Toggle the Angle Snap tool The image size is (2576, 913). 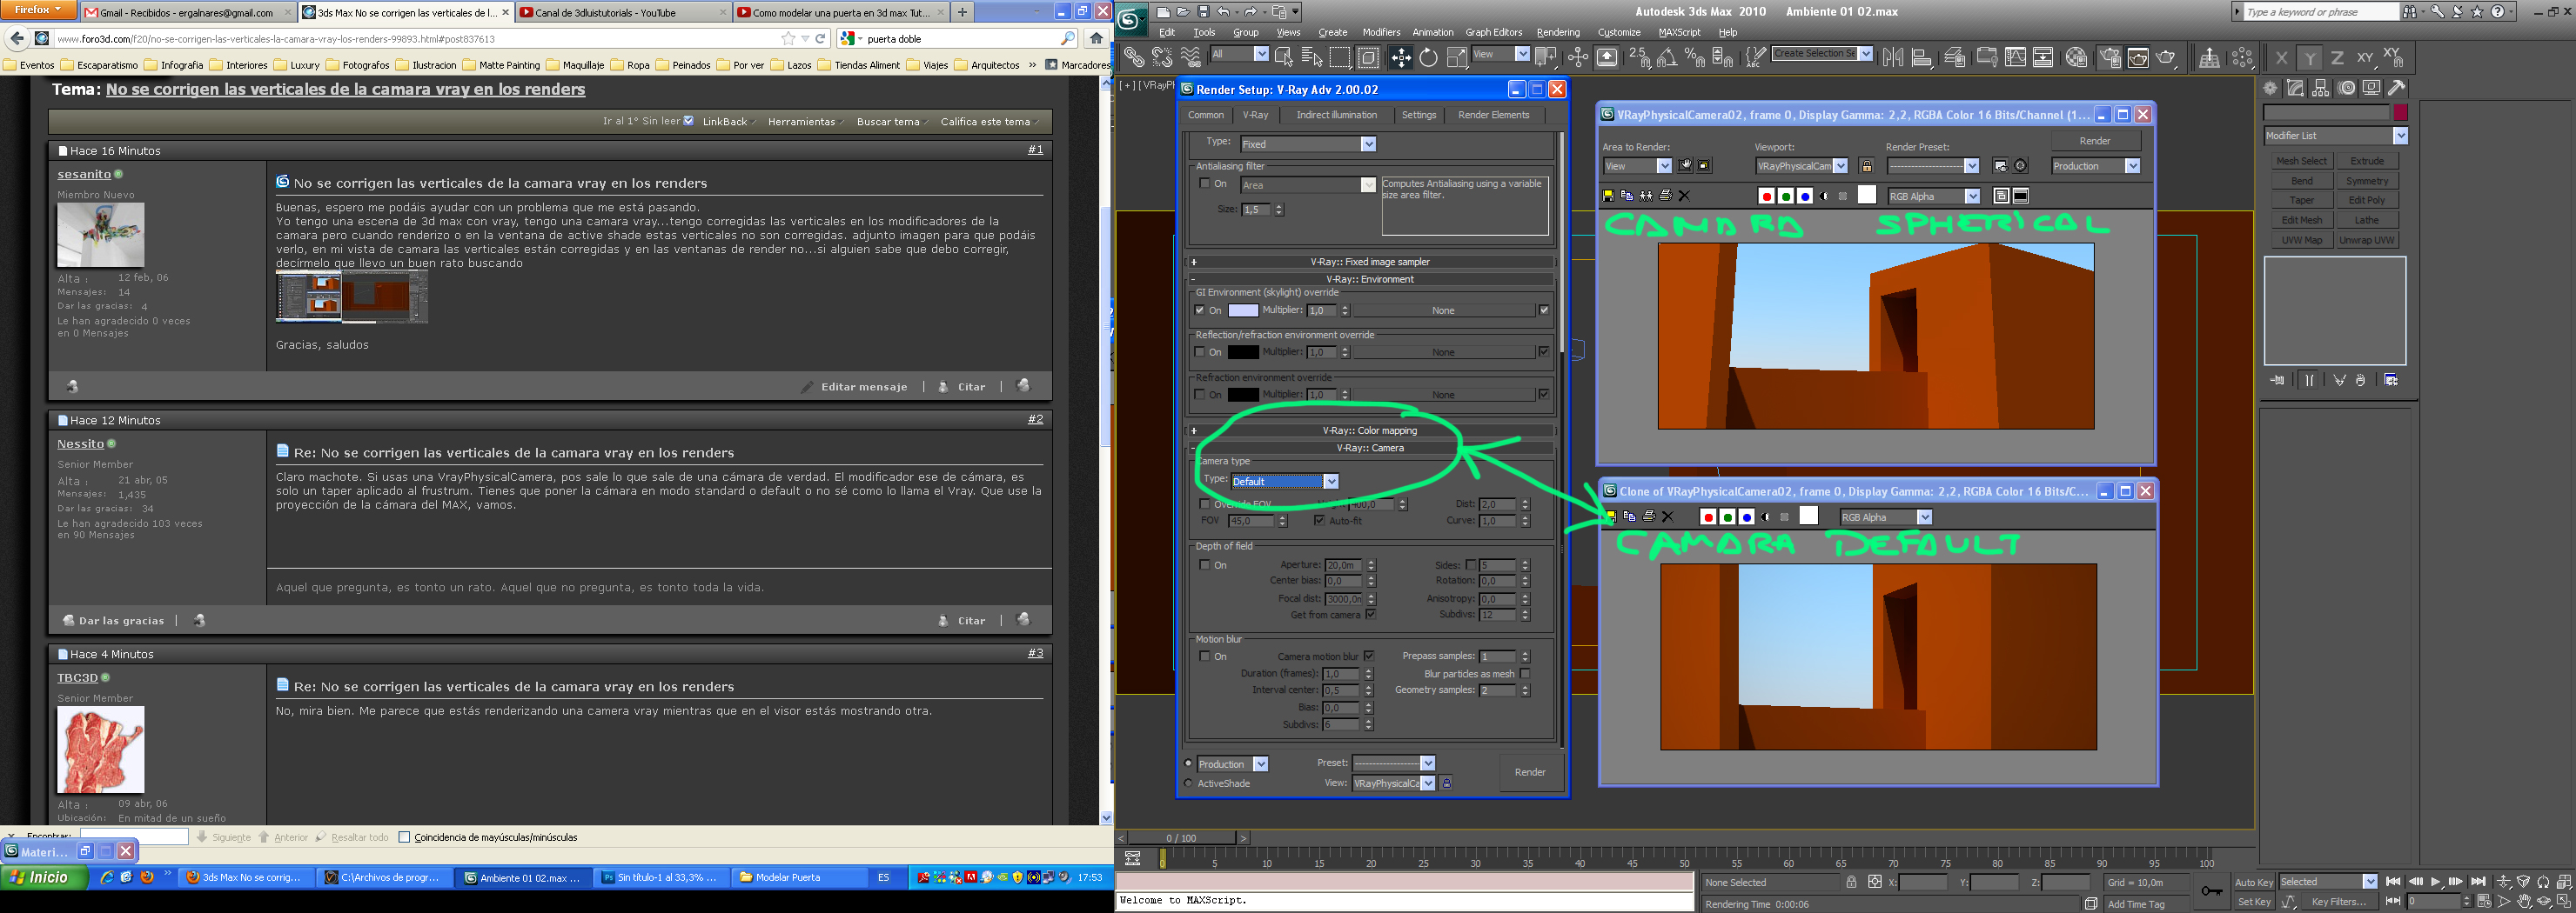(x=1667, y=58)
